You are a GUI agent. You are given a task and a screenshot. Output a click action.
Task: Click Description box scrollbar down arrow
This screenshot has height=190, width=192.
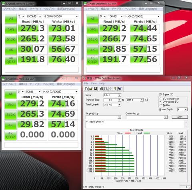186,126
